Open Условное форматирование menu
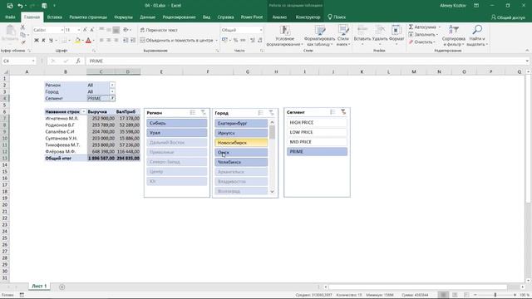This screenshot has height=299, width=532. click(x=284, y=36)
